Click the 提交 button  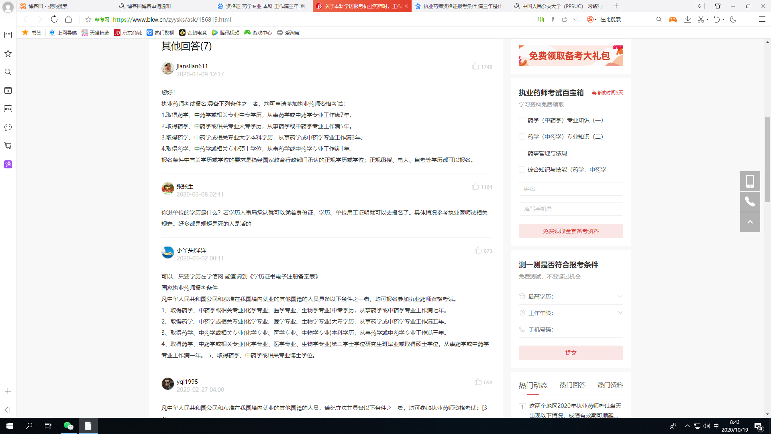tap(571, 353)
